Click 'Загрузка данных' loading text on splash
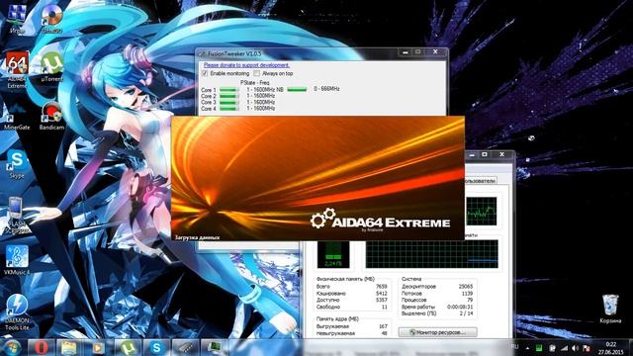The image size is (633, 356). click(197, 237)
